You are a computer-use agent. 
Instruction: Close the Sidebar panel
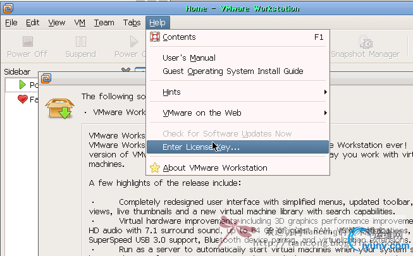coord(126,70)
